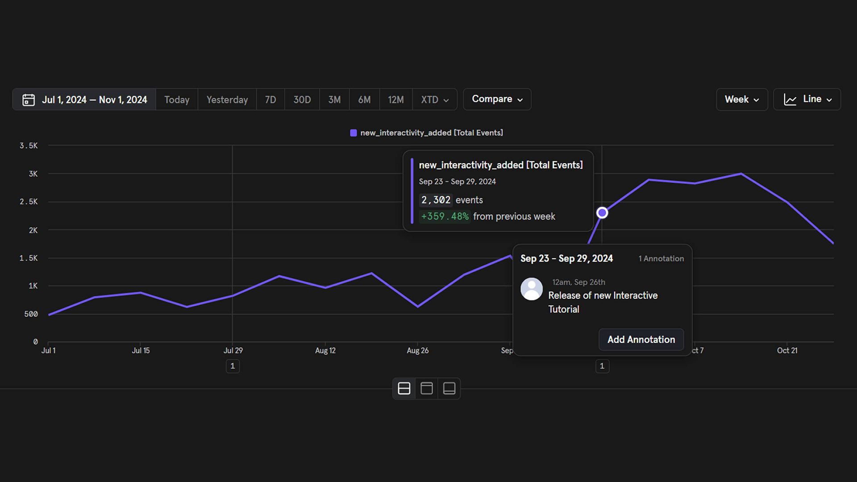Click the user avatar in annotation popup

[x=532, y=289]
